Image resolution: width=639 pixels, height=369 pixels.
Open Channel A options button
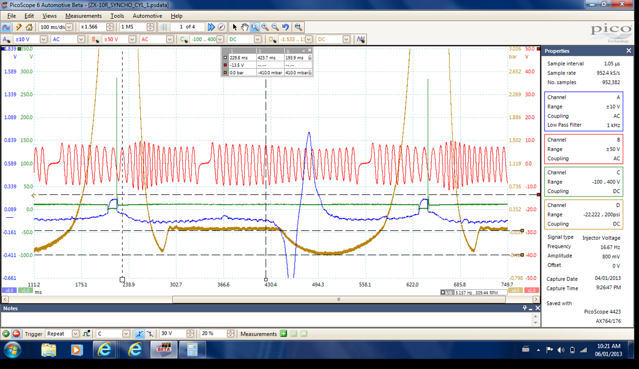(x=7, y=40)
